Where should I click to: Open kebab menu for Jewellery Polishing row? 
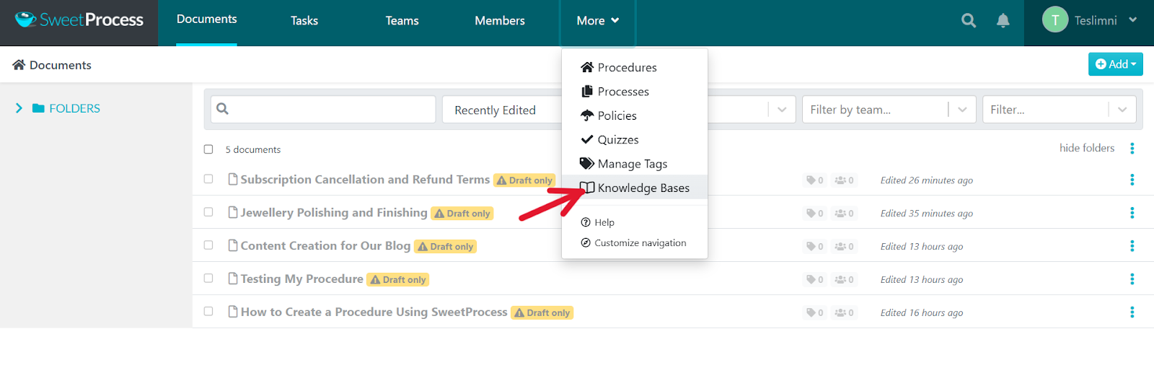[x=1132, y=213]
